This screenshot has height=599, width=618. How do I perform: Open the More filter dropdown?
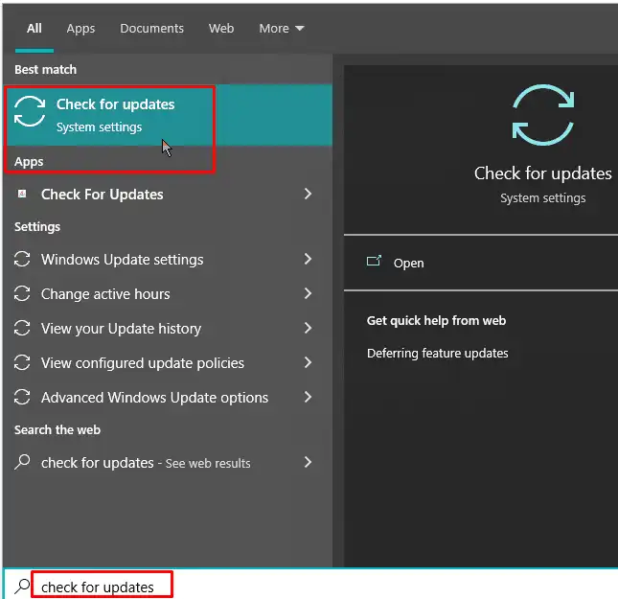tap(281, 29)
